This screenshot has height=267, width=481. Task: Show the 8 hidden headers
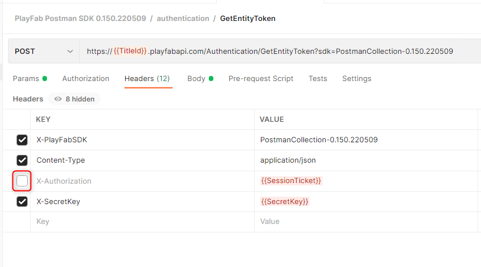point(74,99)
